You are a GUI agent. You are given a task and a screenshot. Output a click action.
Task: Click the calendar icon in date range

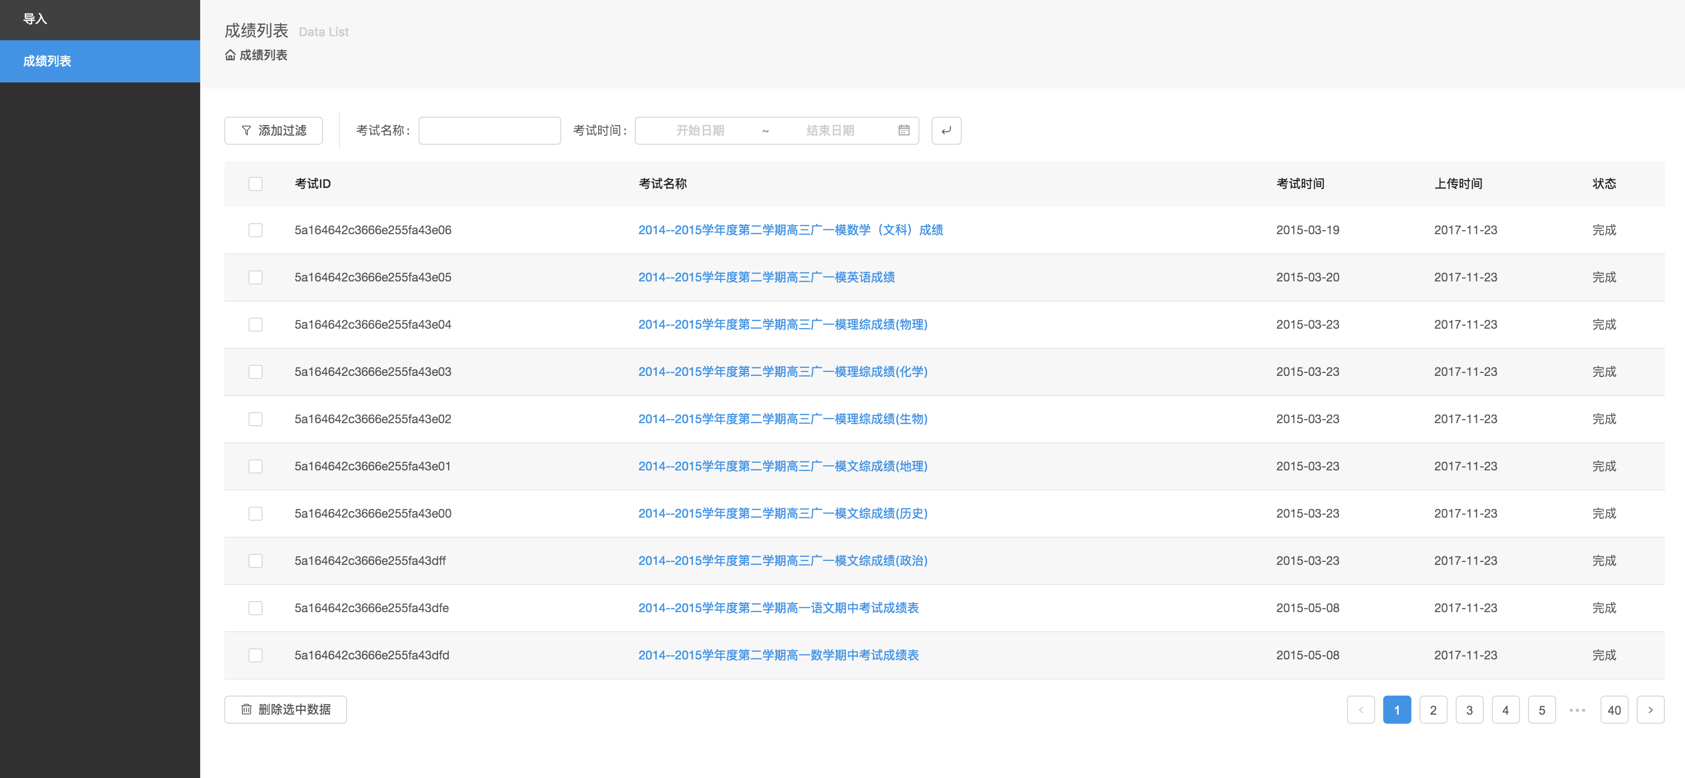[x=903, y=130]
